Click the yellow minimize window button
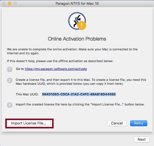The width and height of the screenshot is (154, 146). [x=10, y=3]
